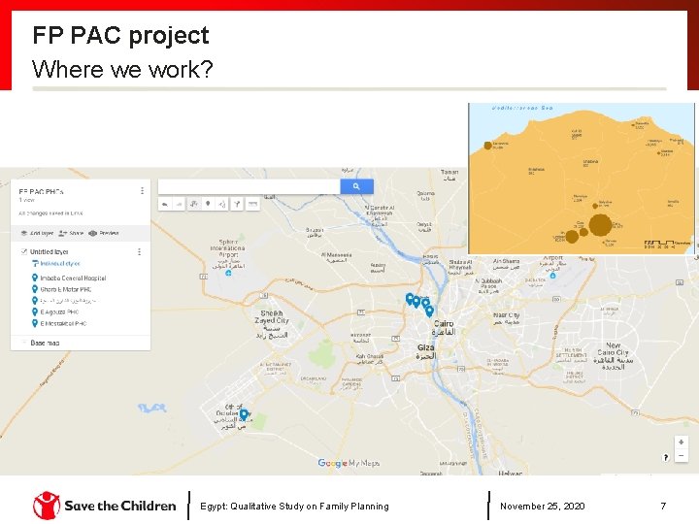Image resolution: width=699 pixels, height=524 pixels.
Task: Click the map search input field
Action: [250, 186]
